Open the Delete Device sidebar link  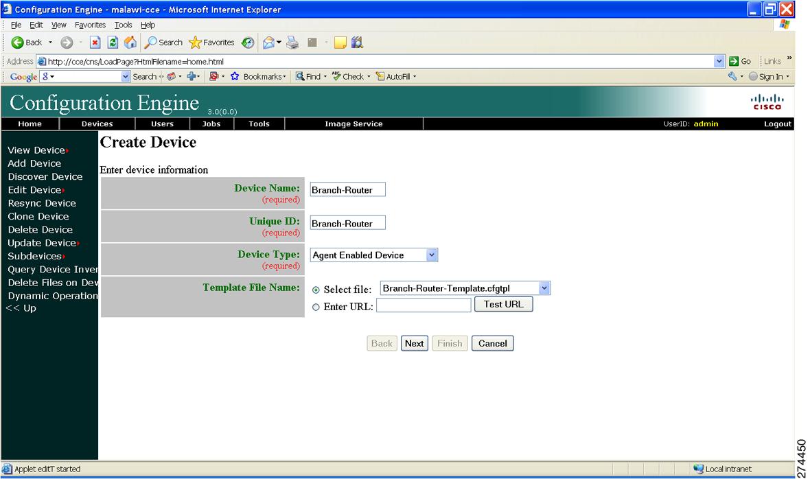(x=40, y=230)
